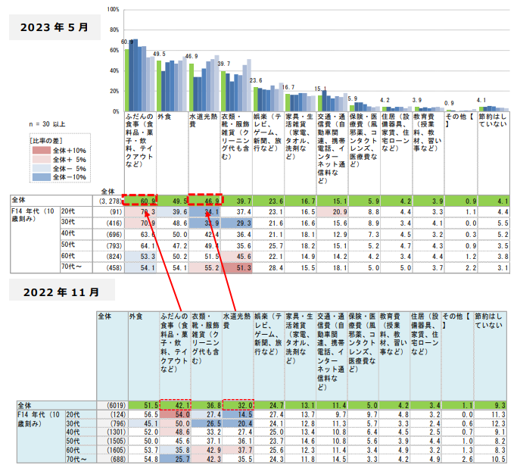Select the 2023年5月 title label
Screen dimensions: 517x471
55,27
